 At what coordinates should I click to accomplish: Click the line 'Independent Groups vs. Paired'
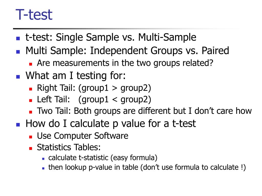coord(159,51)
